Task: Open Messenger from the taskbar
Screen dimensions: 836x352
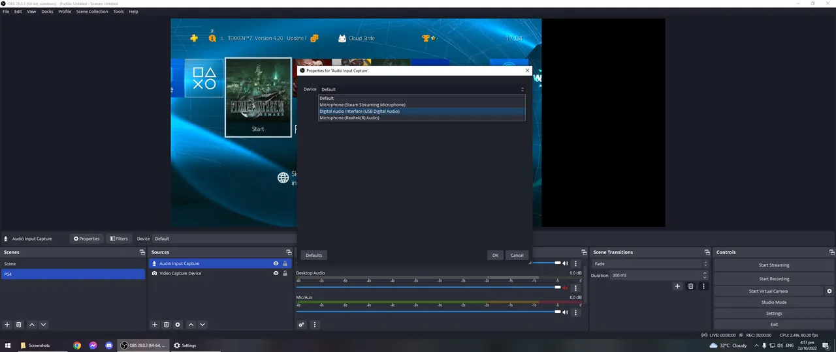Action: tap(93, 345)
